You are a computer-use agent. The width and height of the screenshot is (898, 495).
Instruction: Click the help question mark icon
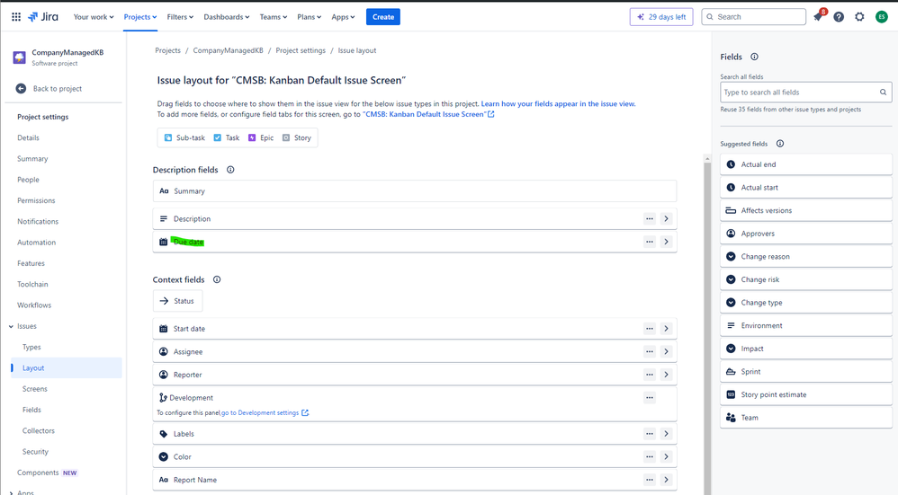pyautogui.click(x=839, y=17)
